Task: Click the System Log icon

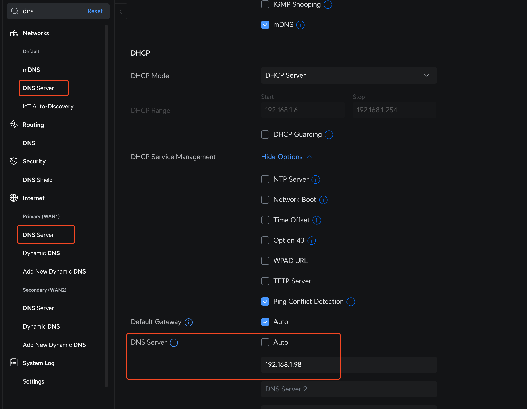Action: click(x=14, y=363)
